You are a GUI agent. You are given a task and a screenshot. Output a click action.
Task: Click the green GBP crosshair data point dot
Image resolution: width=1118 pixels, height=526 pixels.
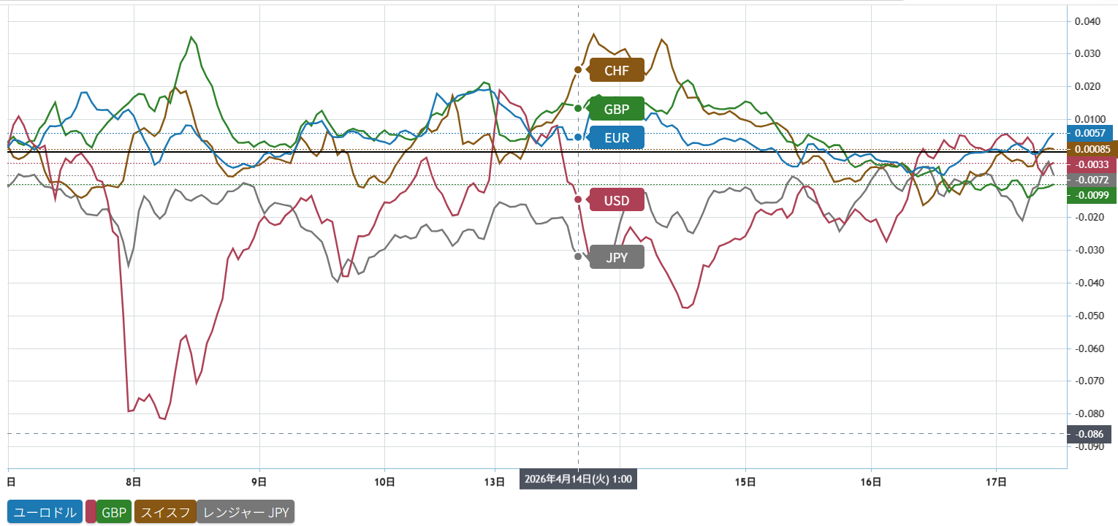pyautogui.click(x=578, y=108)
